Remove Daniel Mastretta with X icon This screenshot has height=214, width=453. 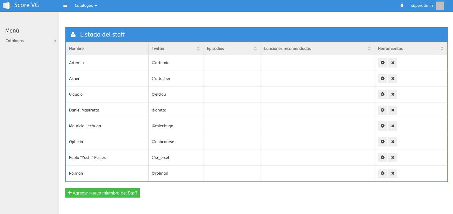pos(393,110)
